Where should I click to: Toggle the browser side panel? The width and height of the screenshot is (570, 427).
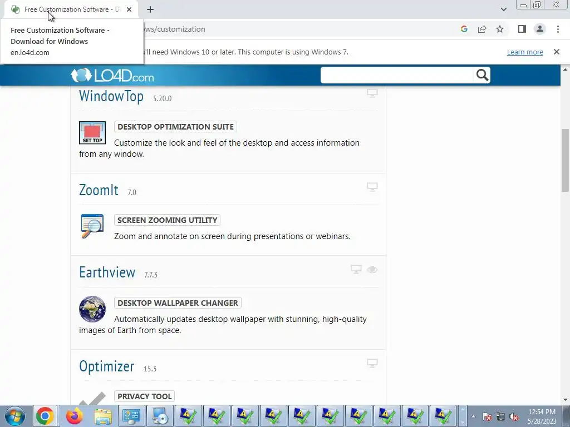coord(522,29)
